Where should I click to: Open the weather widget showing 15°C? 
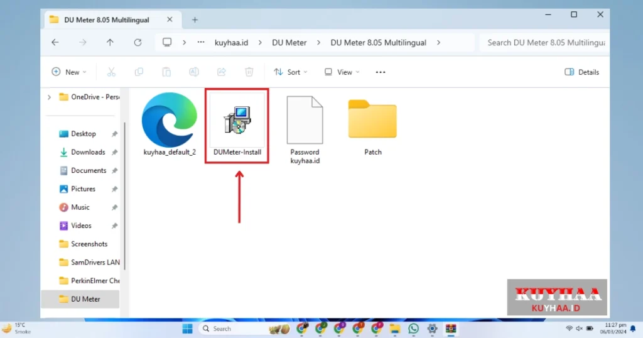(x=16, y=328)
